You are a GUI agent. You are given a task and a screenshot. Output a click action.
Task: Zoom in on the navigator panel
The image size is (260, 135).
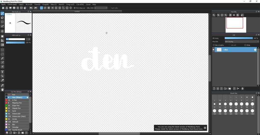[218, 15]
